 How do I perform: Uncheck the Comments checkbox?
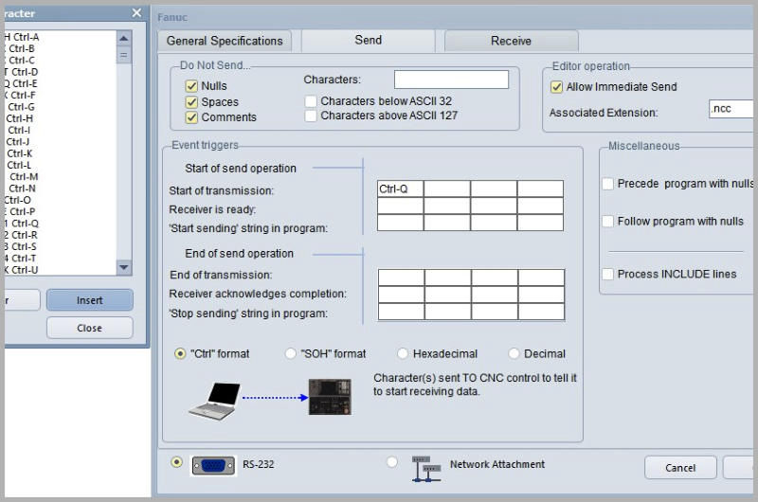191,117
